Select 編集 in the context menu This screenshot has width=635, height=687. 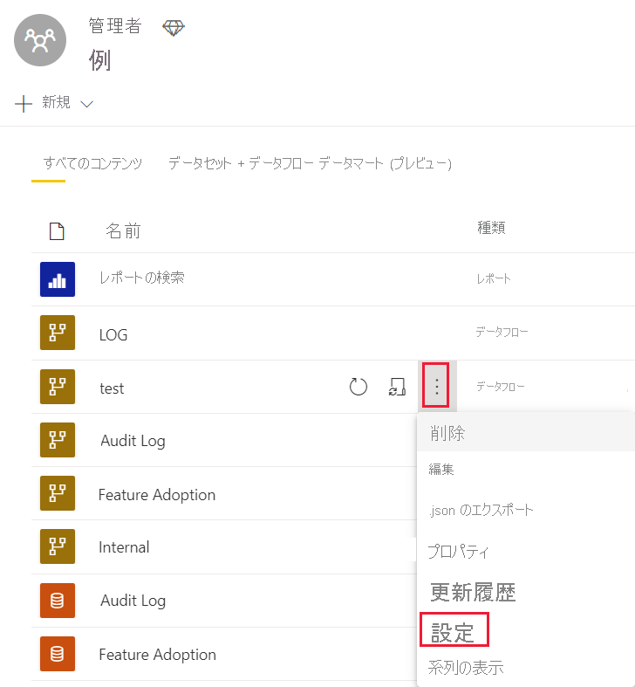[441, 470]
